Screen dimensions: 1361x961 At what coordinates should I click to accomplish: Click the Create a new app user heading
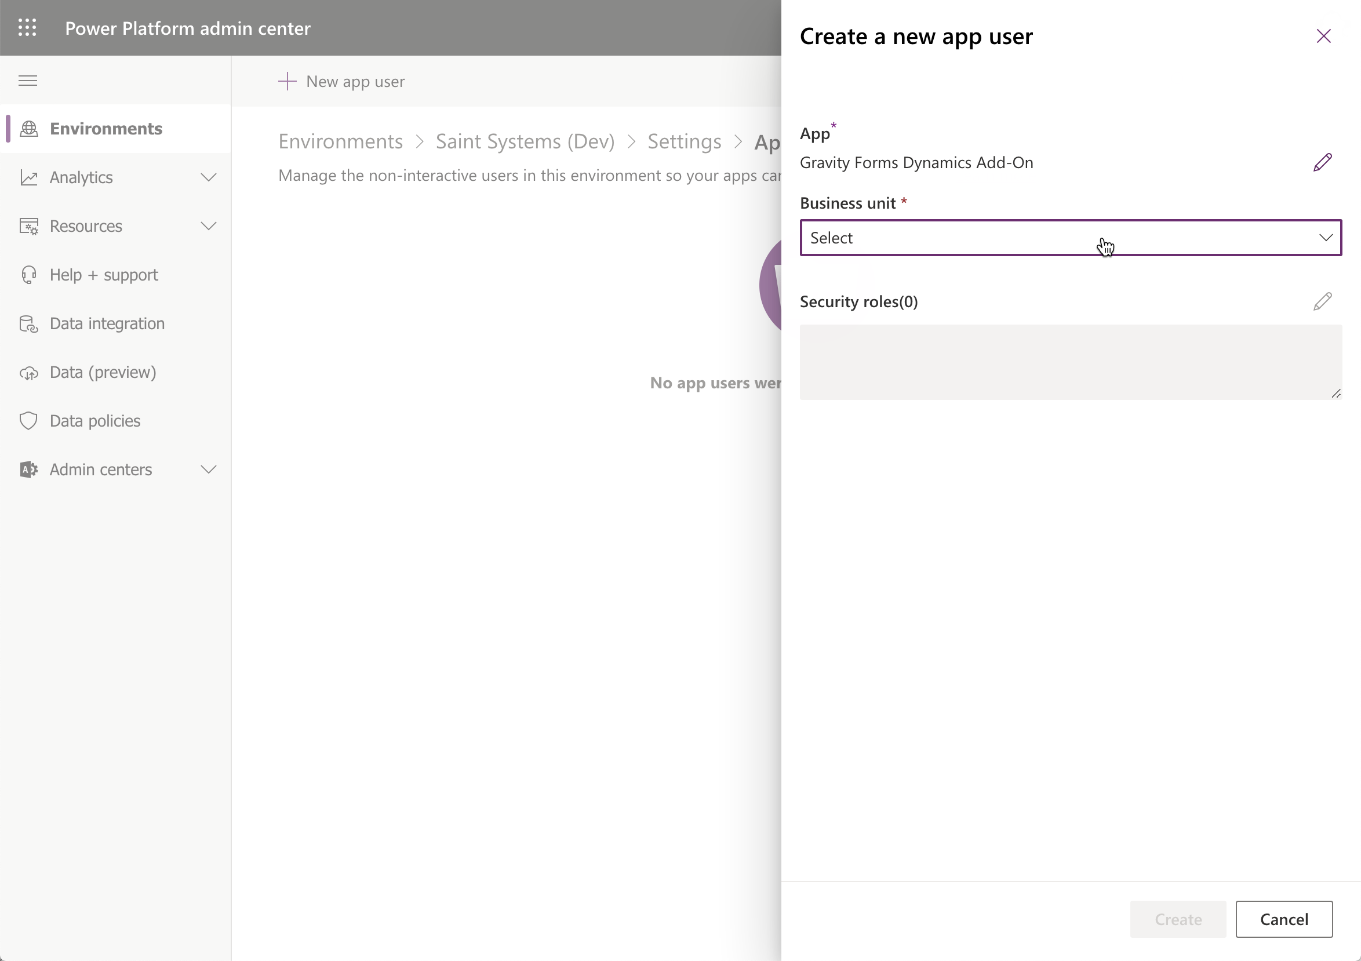(x=916, y=36)
